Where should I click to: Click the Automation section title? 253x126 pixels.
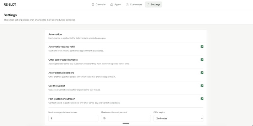[55, 35]
